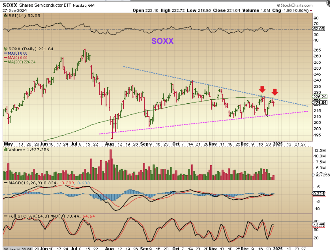Click the red MA(0) line swatch
330x250 pixels.
[x=5, y=57]
